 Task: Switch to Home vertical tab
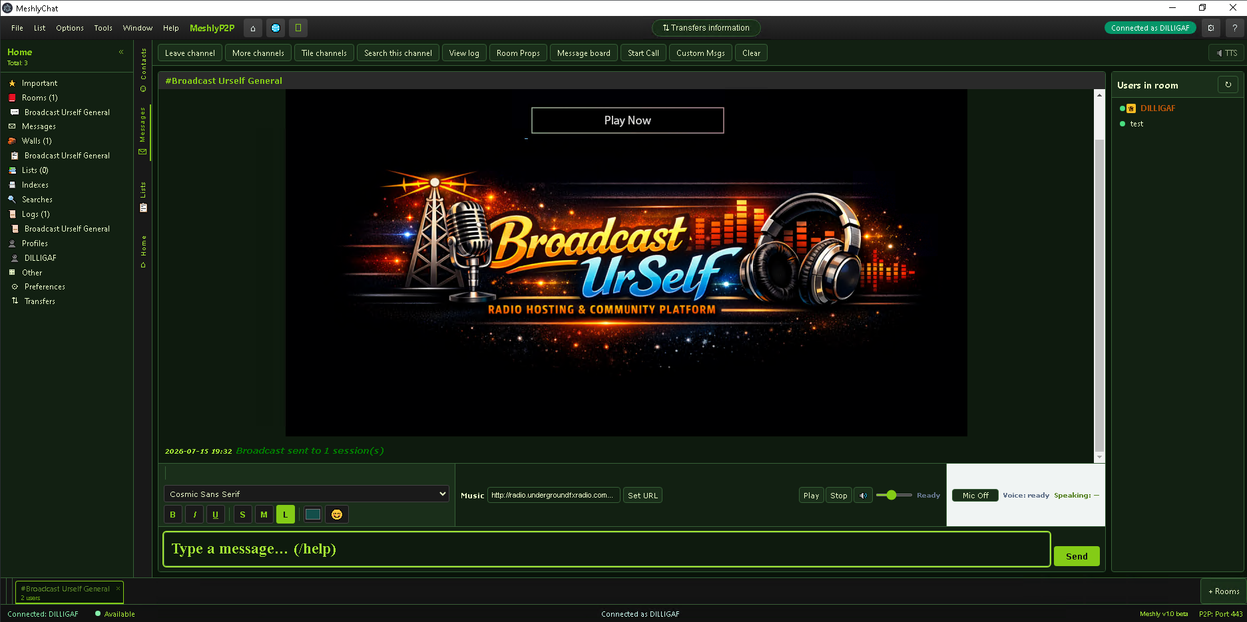[143, 251]
